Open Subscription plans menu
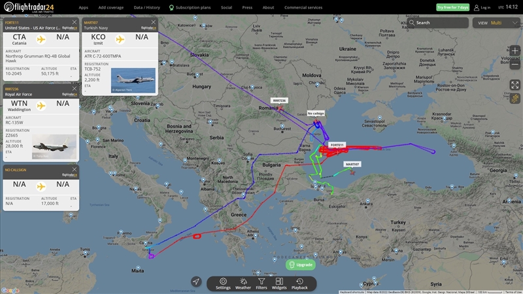This screenshot has width=523, height=294. coord(190,7)
